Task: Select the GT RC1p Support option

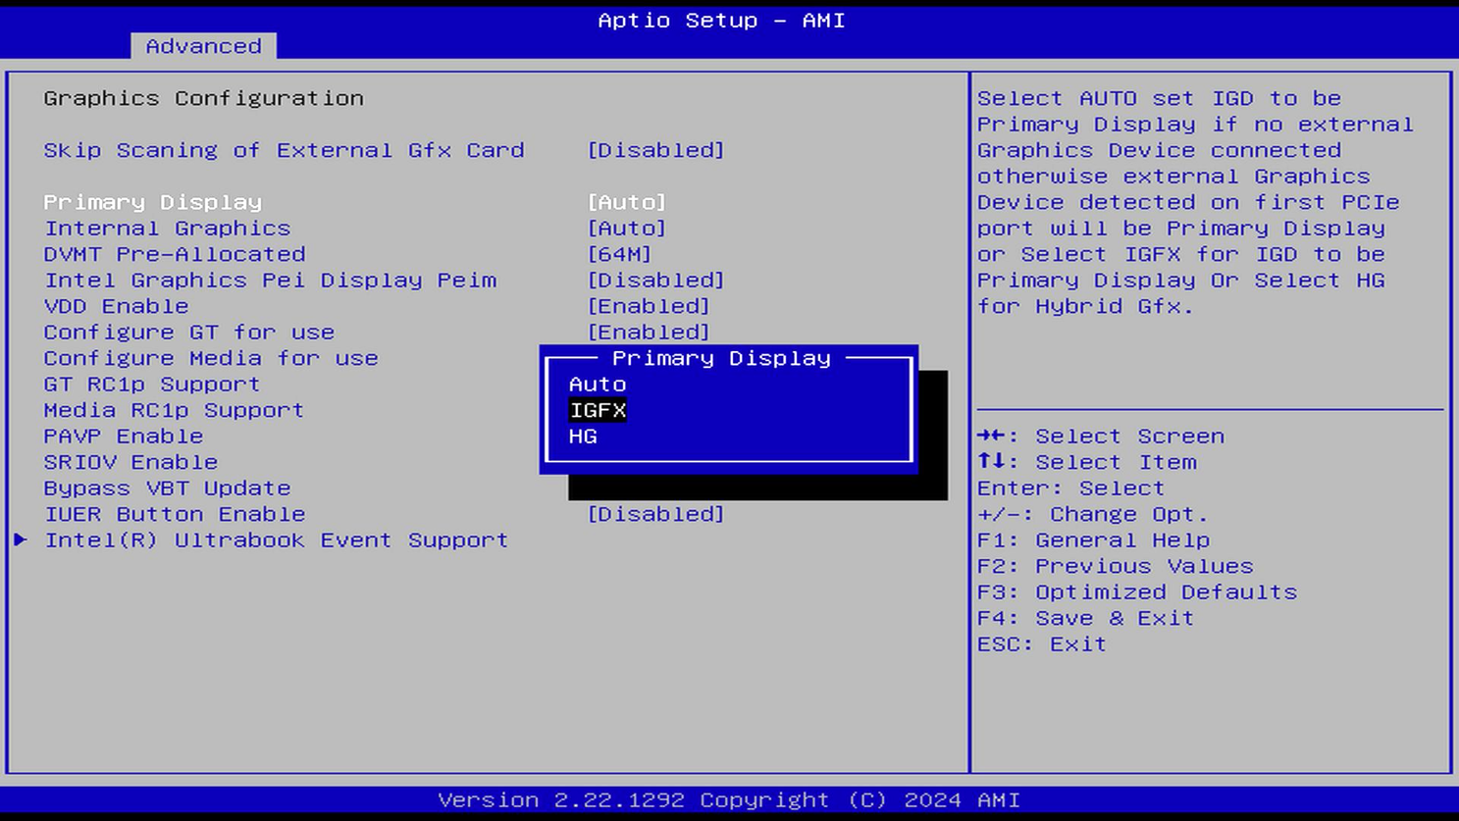Action: 151,384
